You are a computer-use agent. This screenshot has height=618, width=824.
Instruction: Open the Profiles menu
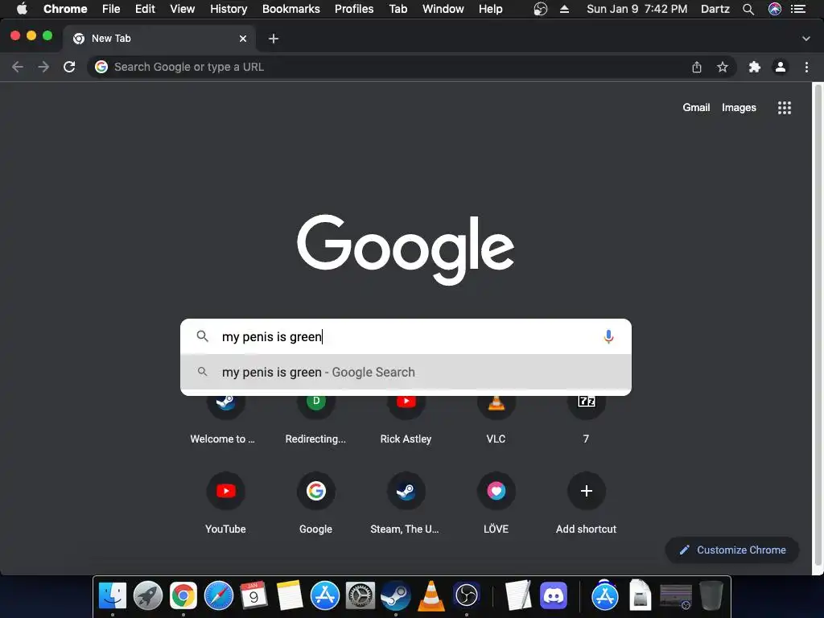pos(354,9)
